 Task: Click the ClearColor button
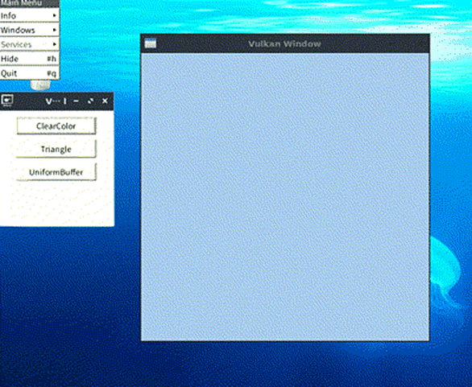coord(56,126)
